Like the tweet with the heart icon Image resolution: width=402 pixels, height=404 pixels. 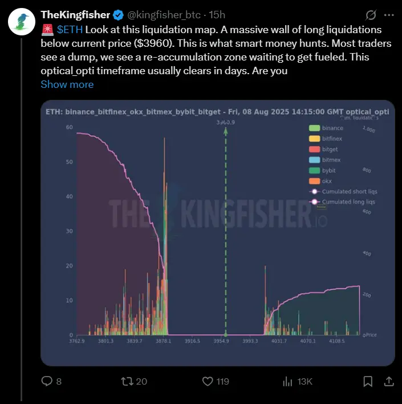[x=208, y=381]
